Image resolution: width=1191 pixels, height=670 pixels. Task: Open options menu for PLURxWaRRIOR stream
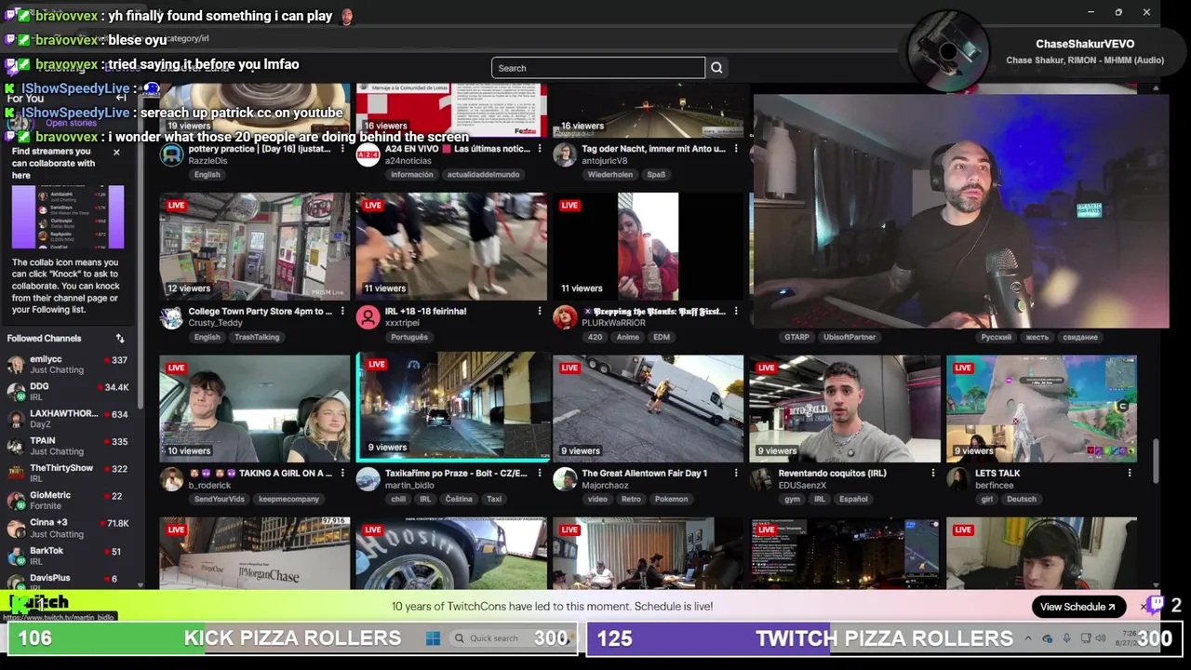pos(736,312)
